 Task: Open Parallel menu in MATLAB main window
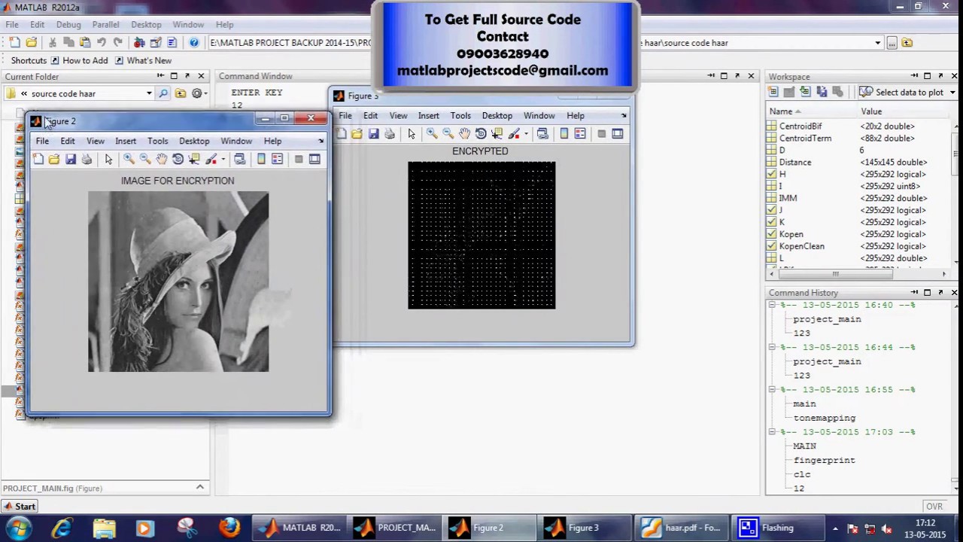pos(105,25)
